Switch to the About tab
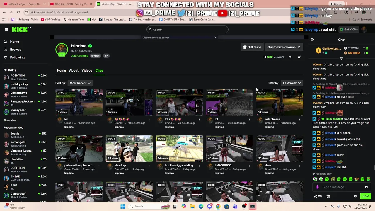Viewport: 375px width, 211px height. [74, 70]
